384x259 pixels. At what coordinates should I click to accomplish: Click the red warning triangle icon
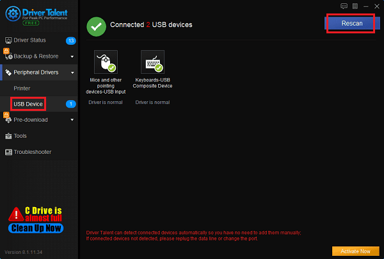coord(16,214)
